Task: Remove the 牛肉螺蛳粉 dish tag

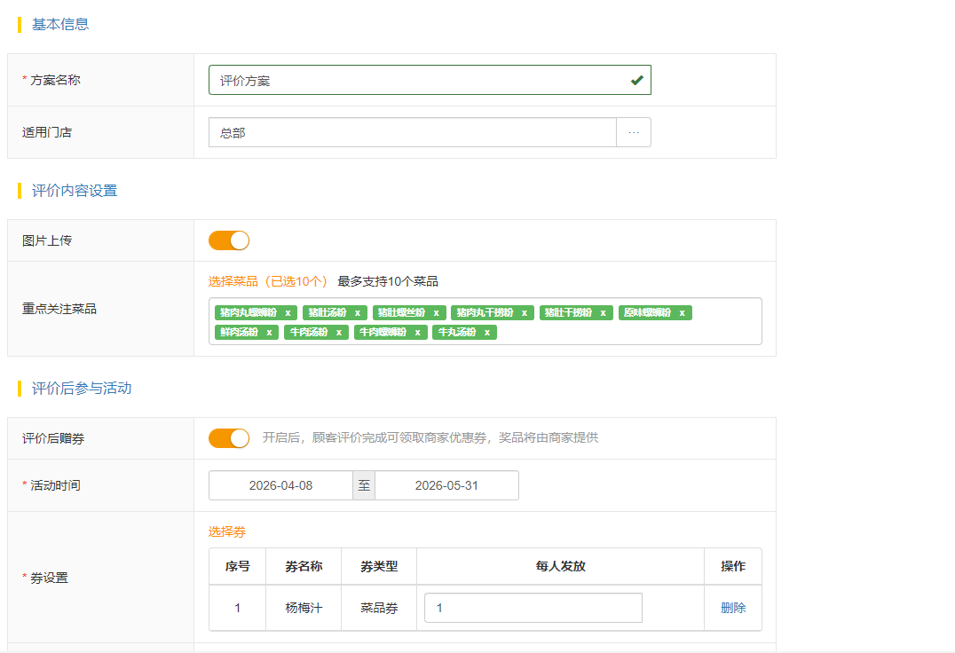Action: [417, 333]
